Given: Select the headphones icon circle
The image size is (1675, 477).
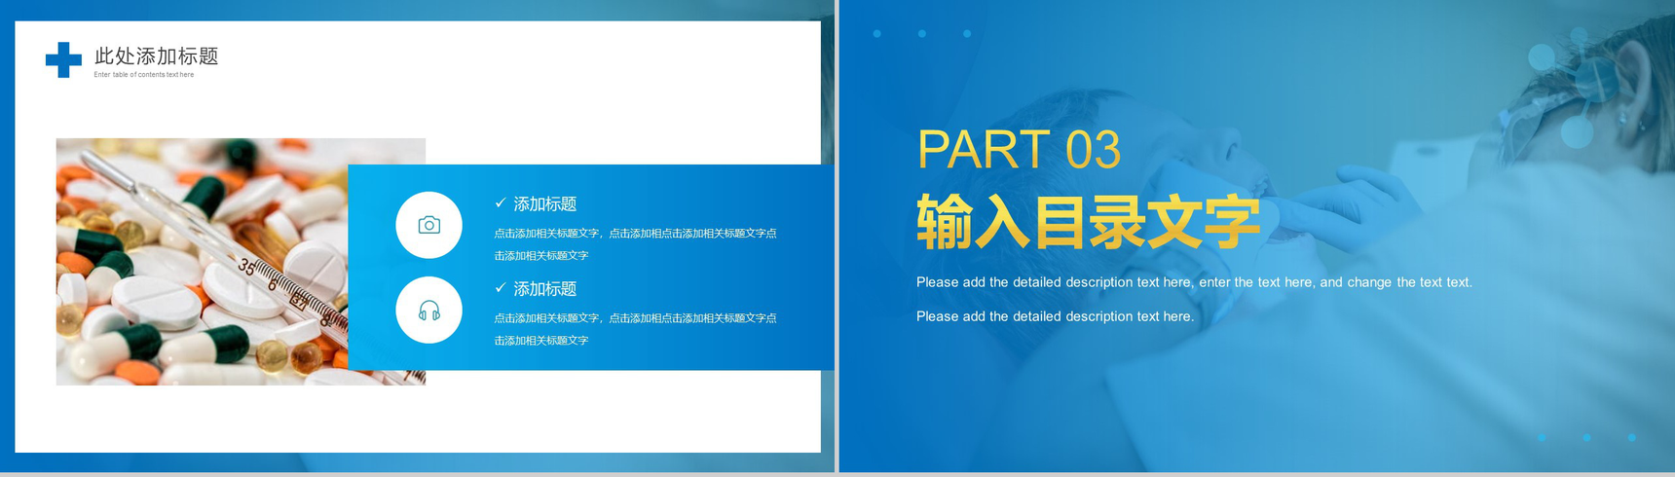Looking at the screenshot, I should point(428,311).
